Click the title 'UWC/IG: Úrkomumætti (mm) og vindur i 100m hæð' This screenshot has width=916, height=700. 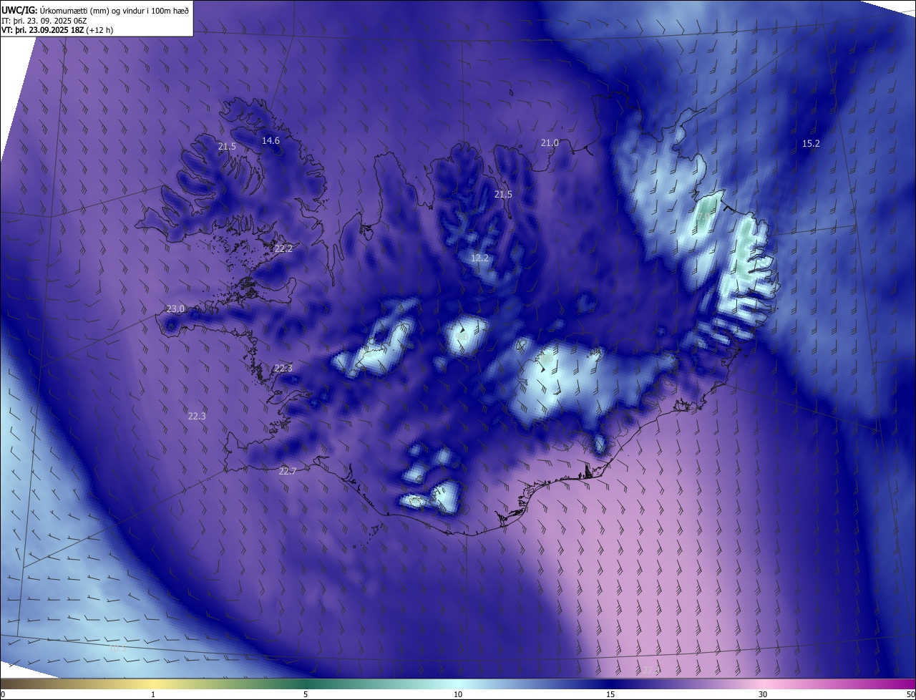[95, 9]
